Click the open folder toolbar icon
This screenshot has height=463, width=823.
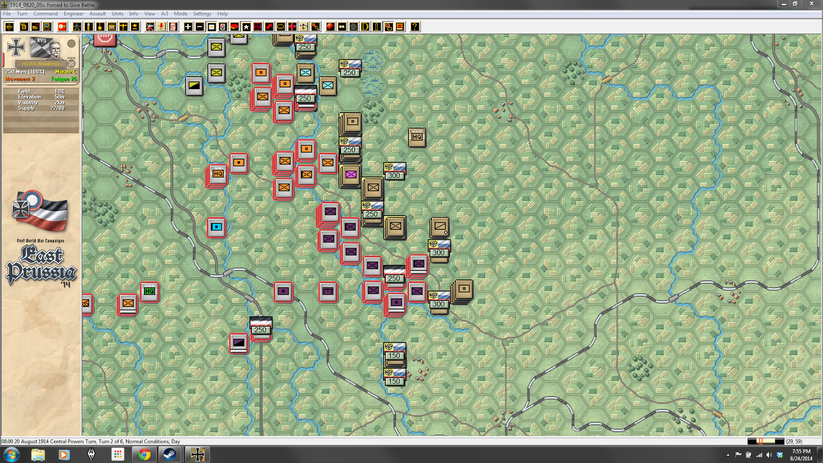coord(35,27)
